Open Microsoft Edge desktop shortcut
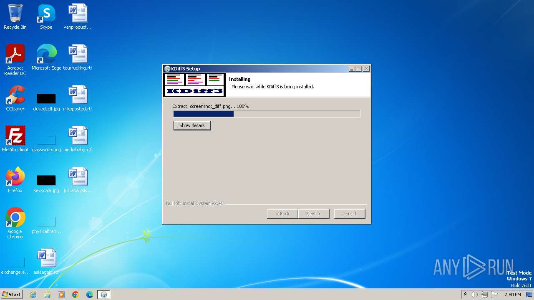534x300 pixels. click(x=46, y=57)
